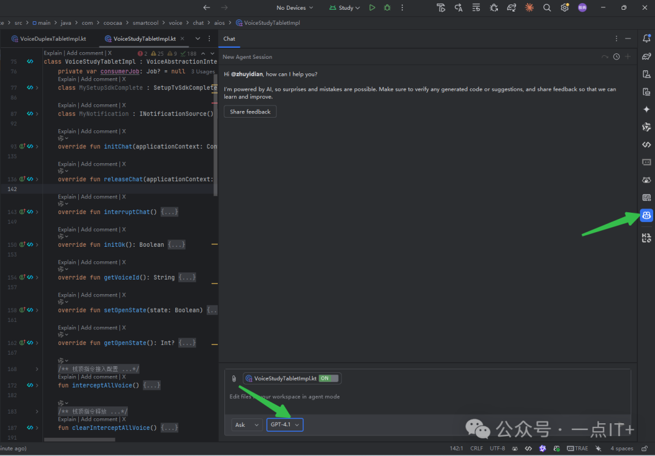
Task: Start a new chat session with the plus icon
Action: coord(628,57)
